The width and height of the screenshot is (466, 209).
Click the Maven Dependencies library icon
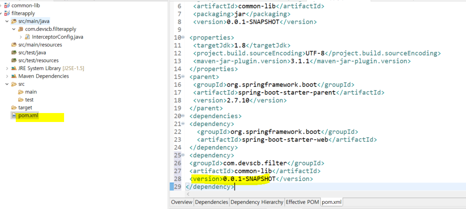pyautogui.click(x=14, y=76)
